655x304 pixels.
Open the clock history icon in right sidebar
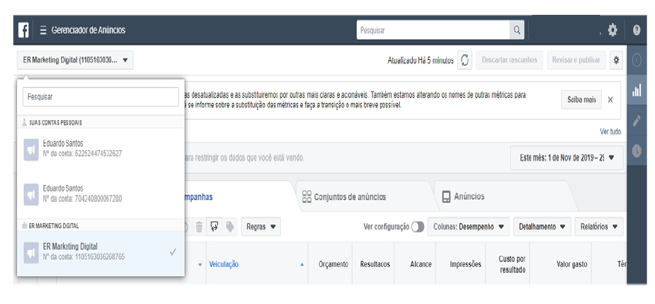[x=637, y=151]
